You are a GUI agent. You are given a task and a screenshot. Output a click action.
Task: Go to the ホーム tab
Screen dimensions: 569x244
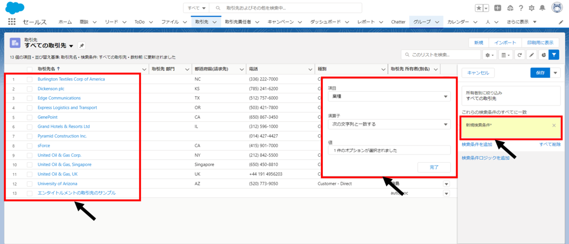pos(65,22)
